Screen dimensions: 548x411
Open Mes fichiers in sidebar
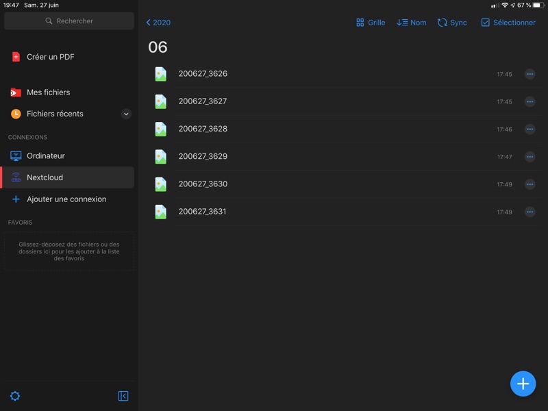point(48,92)
